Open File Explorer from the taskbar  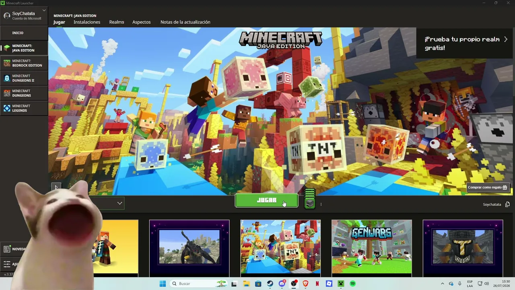click(x=246, y=284)
